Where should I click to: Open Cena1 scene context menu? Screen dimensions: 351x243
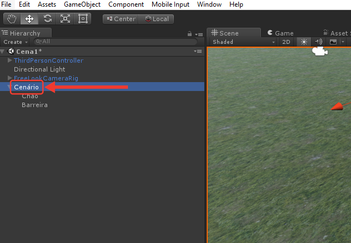point(198,52)
